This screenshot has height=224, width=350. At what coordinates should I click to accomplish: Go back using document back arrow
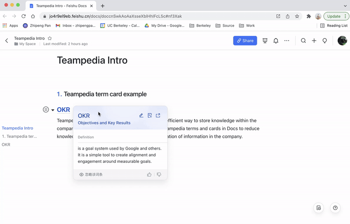[x=7, y=41]
